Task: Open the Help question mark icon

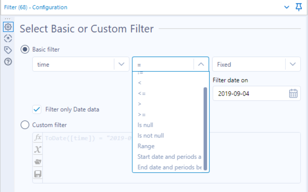Action: 8,62
